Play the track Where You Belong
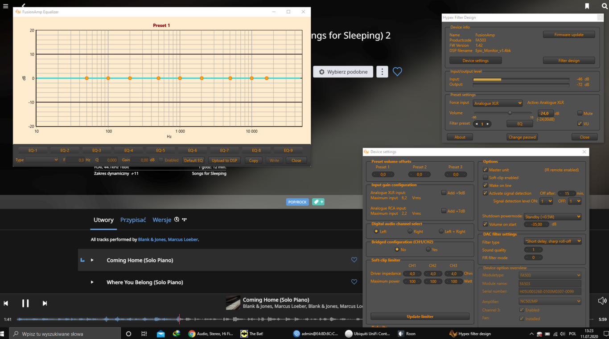Image resolution: width=609 pixels, height=339 pixels. click(x=92, y=282)
